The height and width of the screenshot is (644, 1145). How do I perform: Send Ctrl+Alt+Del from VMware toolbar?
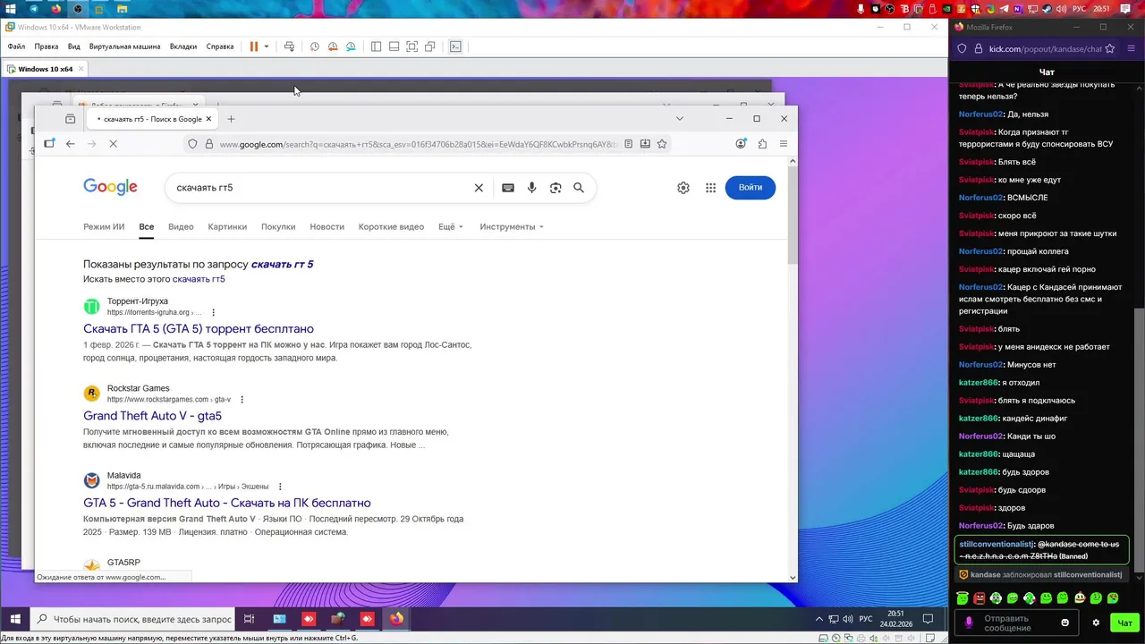click(289, 47)
